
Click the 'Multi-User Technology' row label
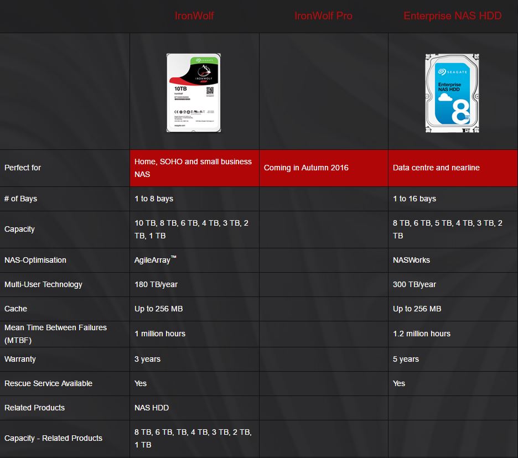click(x=43, y=285)
